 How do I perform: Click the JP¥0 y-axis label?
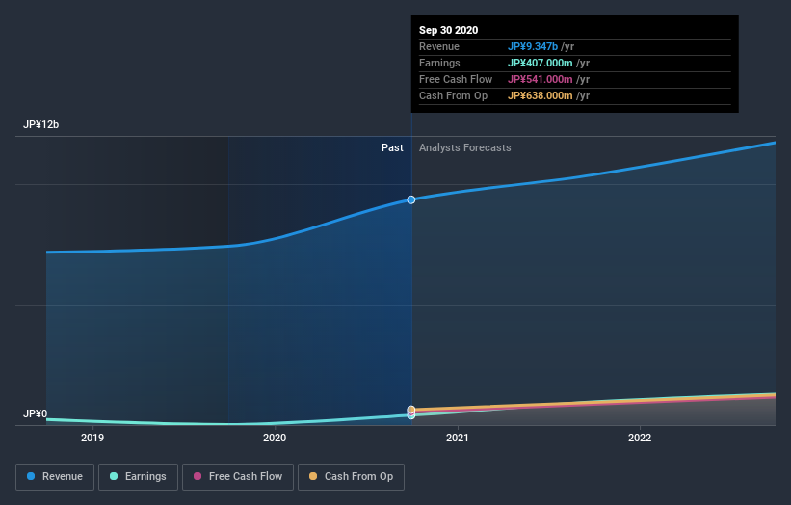35,413
